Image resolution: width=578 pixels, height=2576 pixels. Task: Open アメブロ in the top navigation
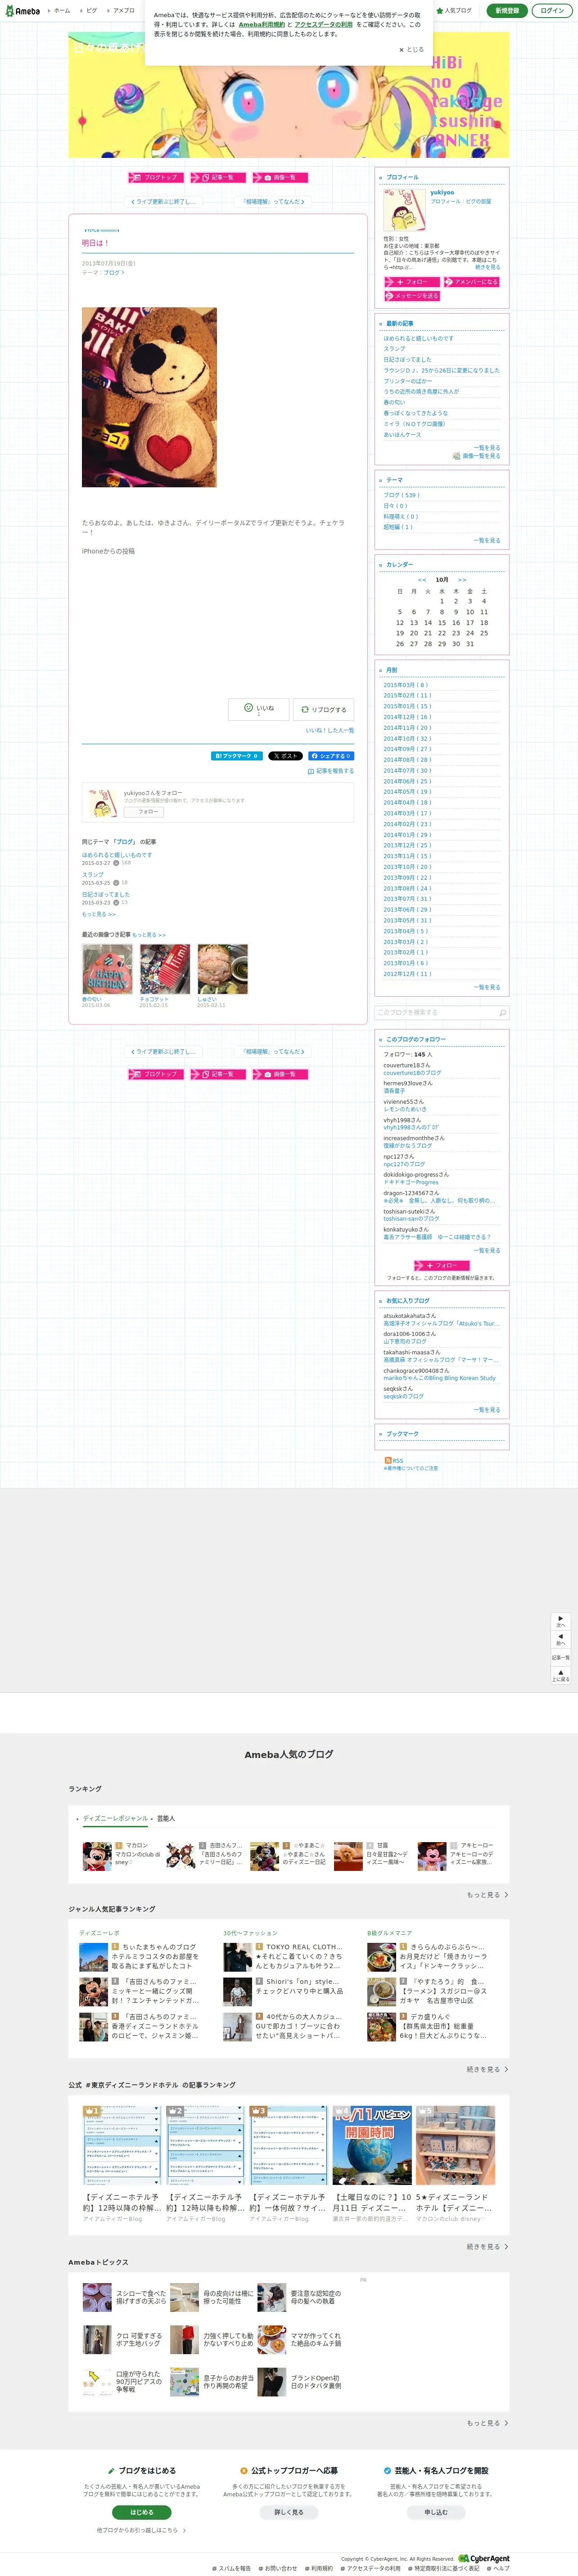click(123, 11)
